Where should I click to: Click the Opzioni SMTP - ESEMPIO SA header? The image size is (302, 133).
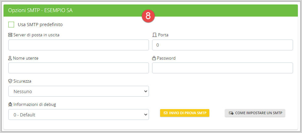click(x=41, y=11)
